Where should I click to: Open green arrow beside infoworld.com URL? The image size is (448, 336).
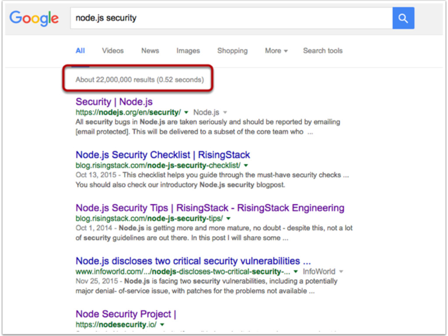[x=296, y=272]
